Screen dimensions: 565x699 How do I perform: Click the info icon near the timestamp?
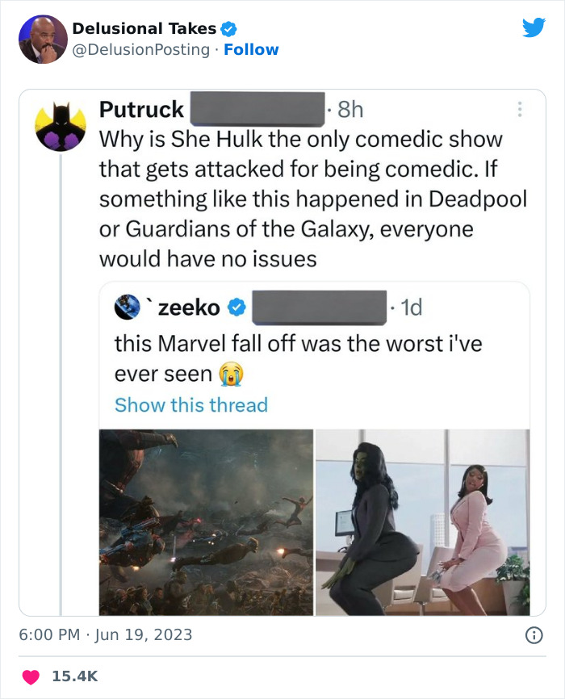coord(534,635)
